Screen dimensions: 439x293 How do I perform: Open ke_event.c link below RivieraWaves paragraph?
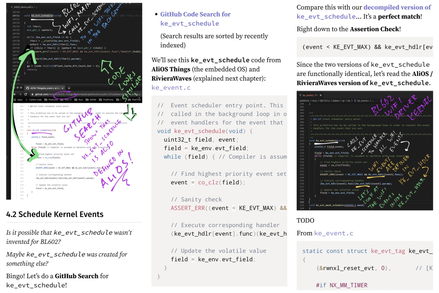(x=171, y=88)
